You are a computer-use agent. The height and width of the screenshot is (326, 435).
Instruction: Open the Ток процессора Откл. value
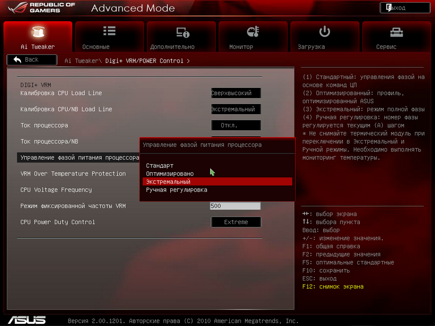(x=236, y=125)
